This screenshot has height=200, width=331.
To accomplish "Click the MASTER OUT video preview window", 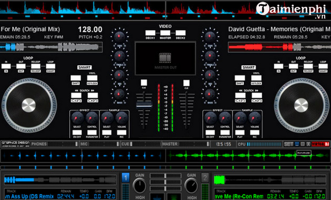I will tap(165, 58).
